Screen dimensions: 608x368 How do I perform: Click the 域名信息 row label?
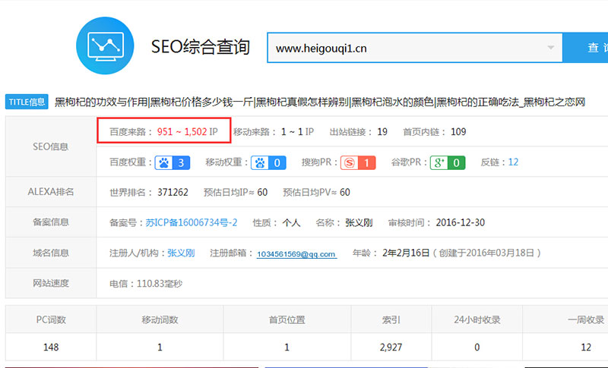click(51, 253)
